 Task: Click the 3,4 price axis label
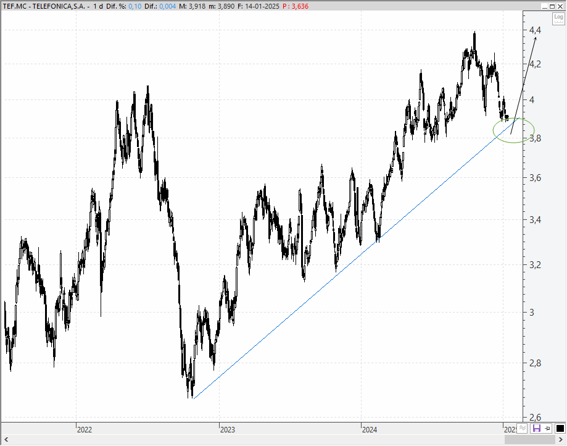(x=535, y=220)
